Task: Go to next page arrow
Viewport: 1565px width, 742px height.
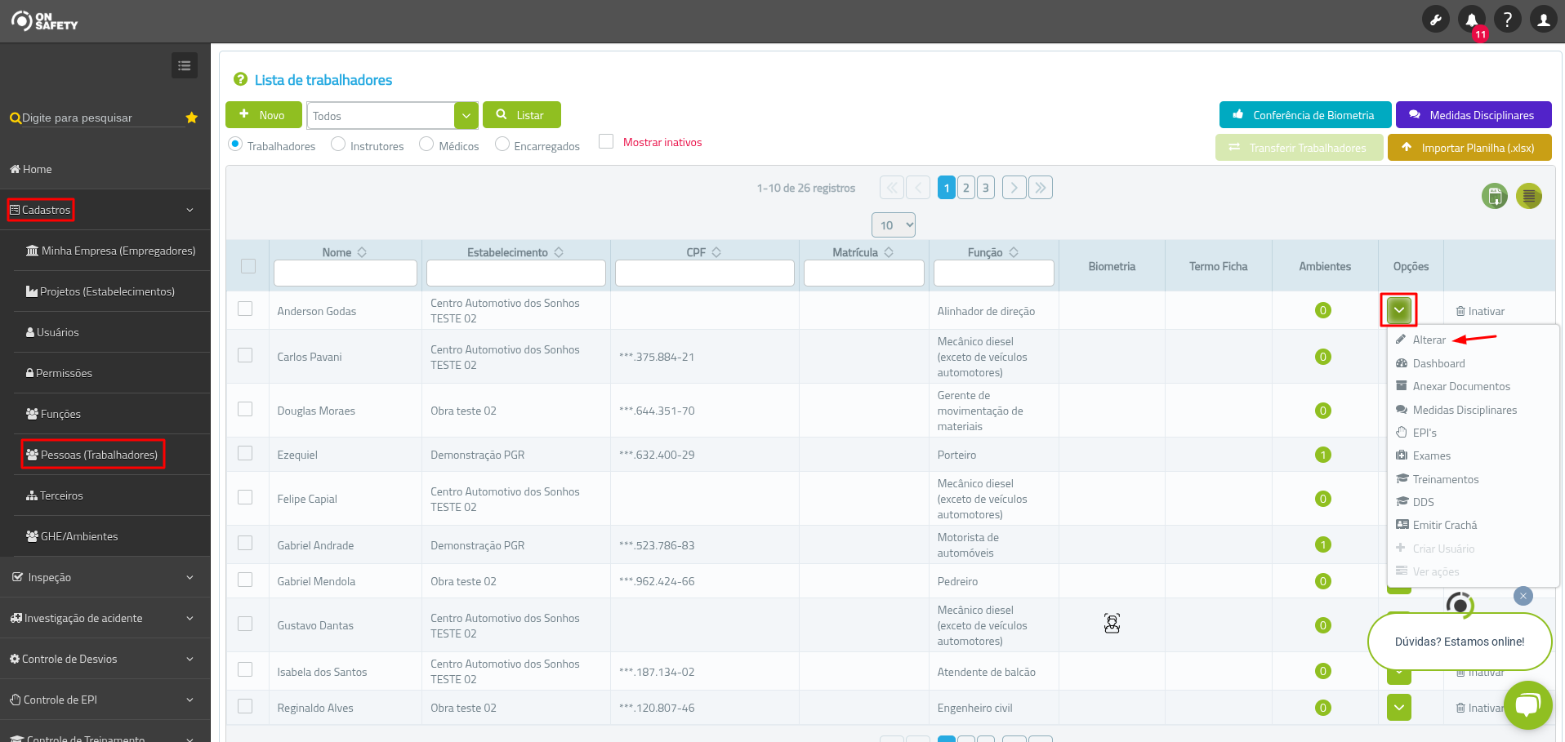Action: tap(1014, 188)
